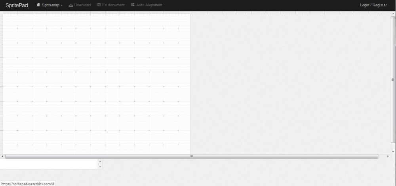This screenshot has height=186, width=396.
Task: Click the horizontal scrollbar left arrow
Action: tap(2, 156)
